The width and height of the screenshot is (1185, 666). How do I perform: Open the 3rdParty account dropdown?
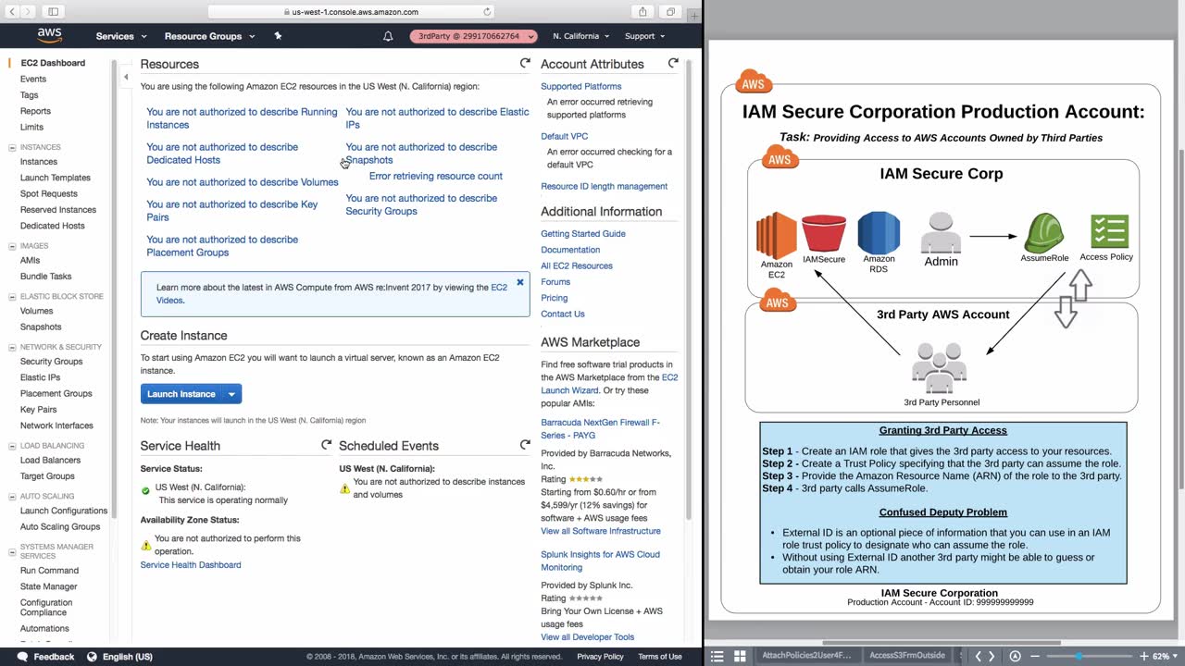474,36
